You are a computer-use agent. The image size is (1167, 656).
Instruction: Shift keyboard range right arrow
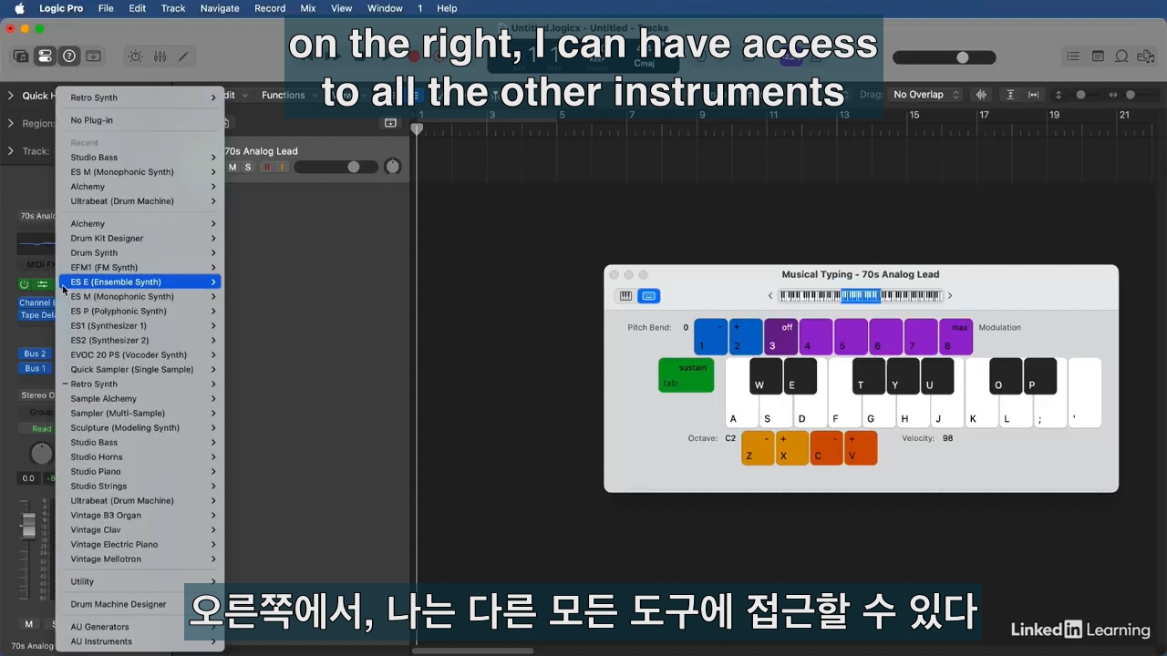tap(950, 296)
